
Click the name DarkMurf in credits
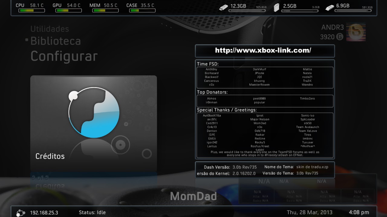259,69
